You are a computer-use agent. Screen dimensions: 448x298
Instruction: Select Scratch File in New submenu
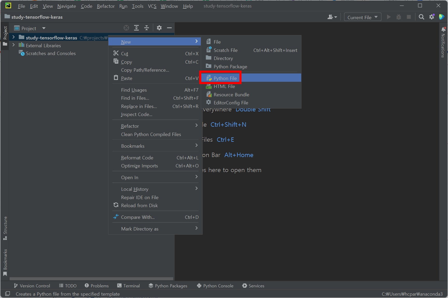pyautogui.click(x=251, y=50)
